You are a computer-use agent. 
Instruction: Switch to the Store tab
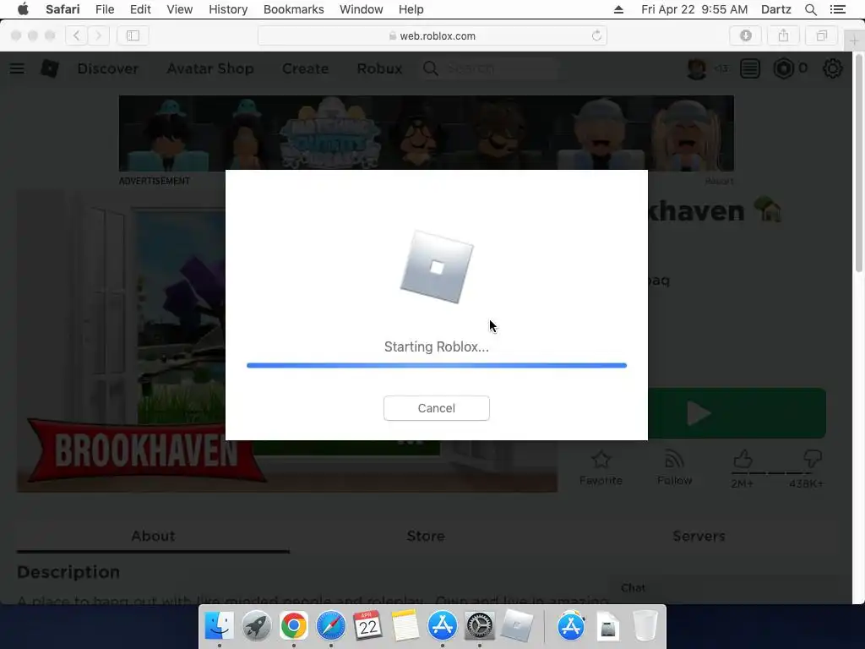(426, 536)
